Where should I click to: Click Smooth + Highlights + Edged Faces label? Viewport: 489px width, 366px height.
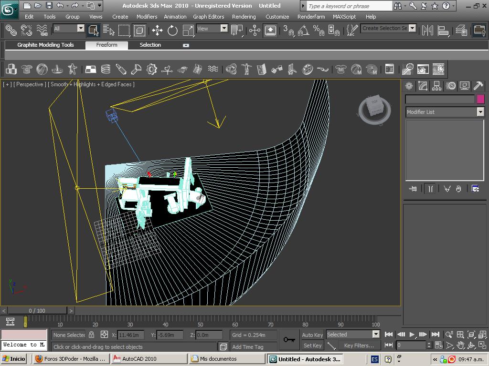point(91,84)
